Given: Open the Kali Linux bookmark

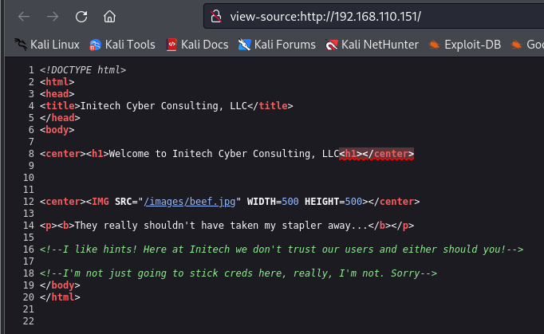Looking at the screenshot, I should click(49, 45).
